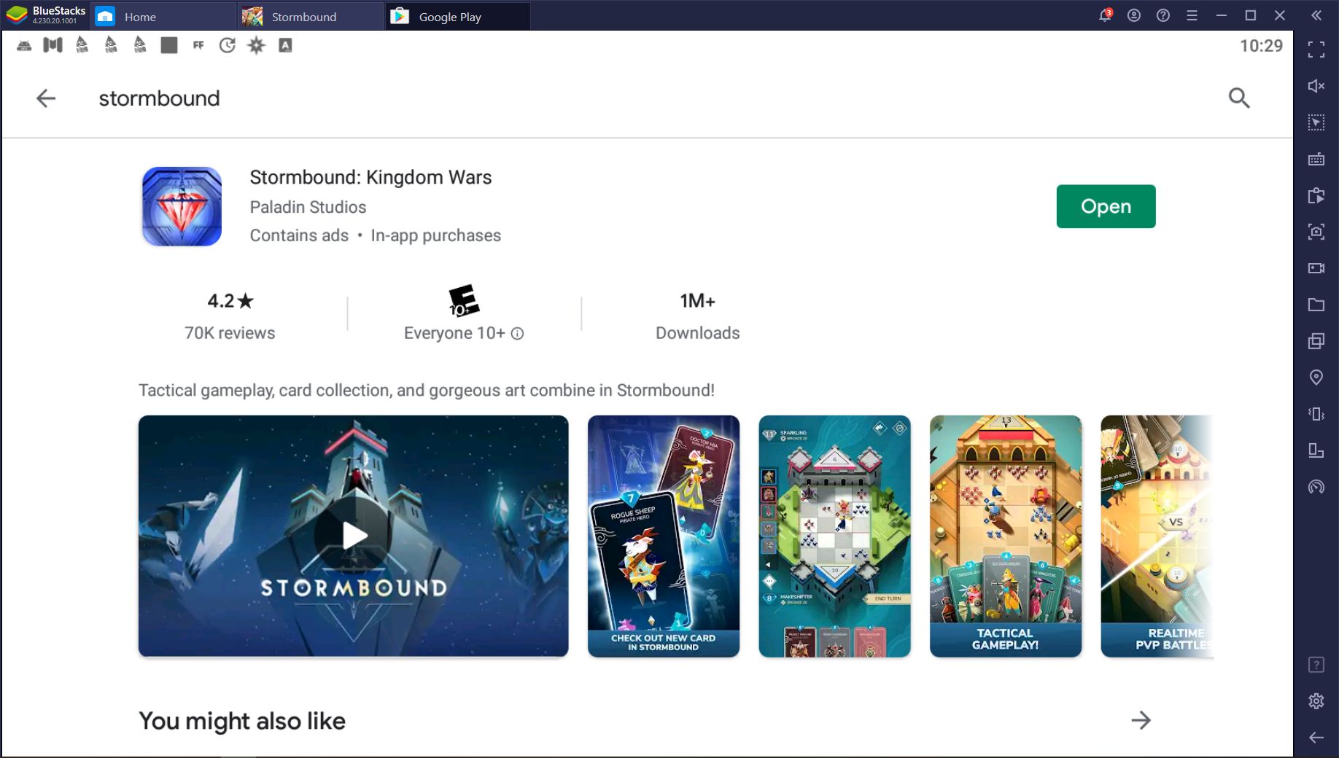Screen dimensions: 1339x758
Task: Open the Stormbound: Kingdom Wars app icon
Action: (x=182, y=206)
